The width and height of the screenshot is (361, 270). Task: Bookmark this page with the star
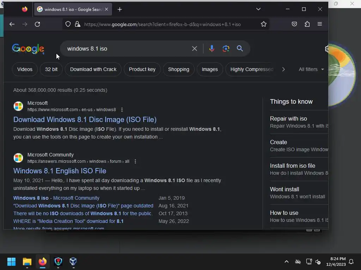[264, 24]
